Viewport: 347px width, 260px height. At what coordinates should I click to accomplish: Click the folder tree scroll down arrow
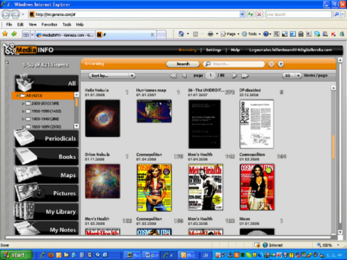point(77,126)
